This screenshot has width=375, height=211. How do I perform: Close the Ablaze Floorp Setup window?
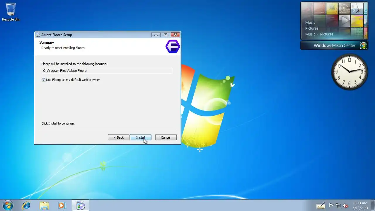point(175,35)
